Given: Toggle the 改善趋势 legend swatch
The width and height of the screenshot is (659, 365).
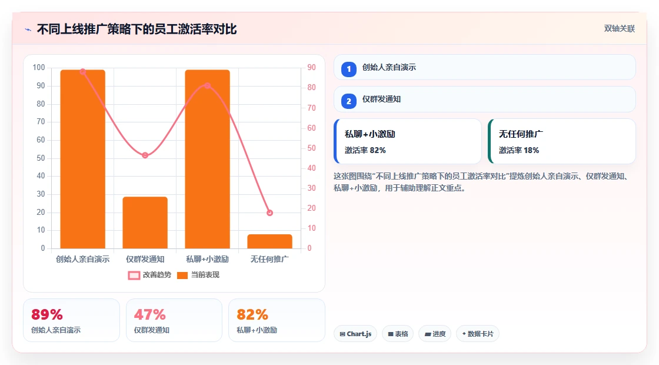Looking at the screenshot, I should click(134, 276).
